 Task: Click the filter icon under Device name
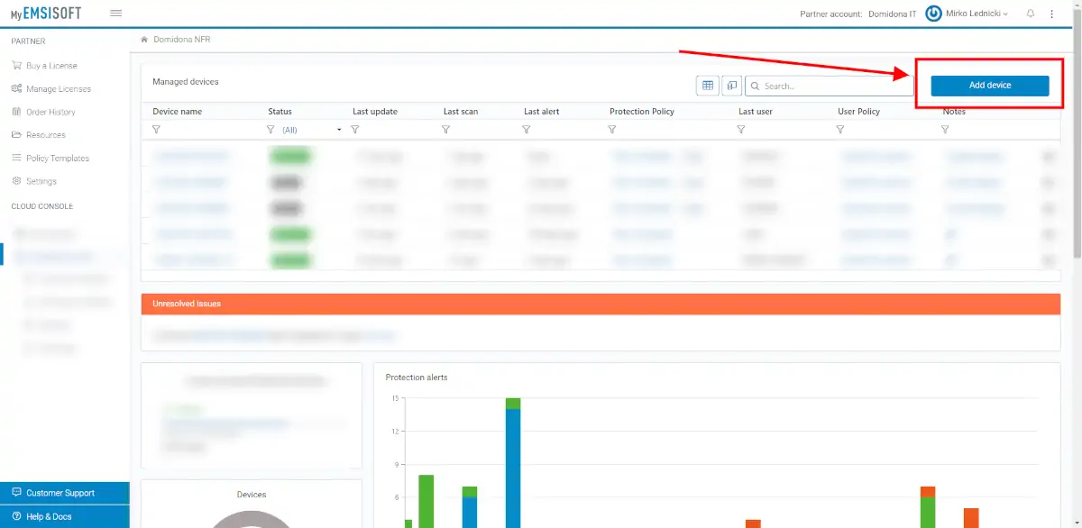pos(156,130)
